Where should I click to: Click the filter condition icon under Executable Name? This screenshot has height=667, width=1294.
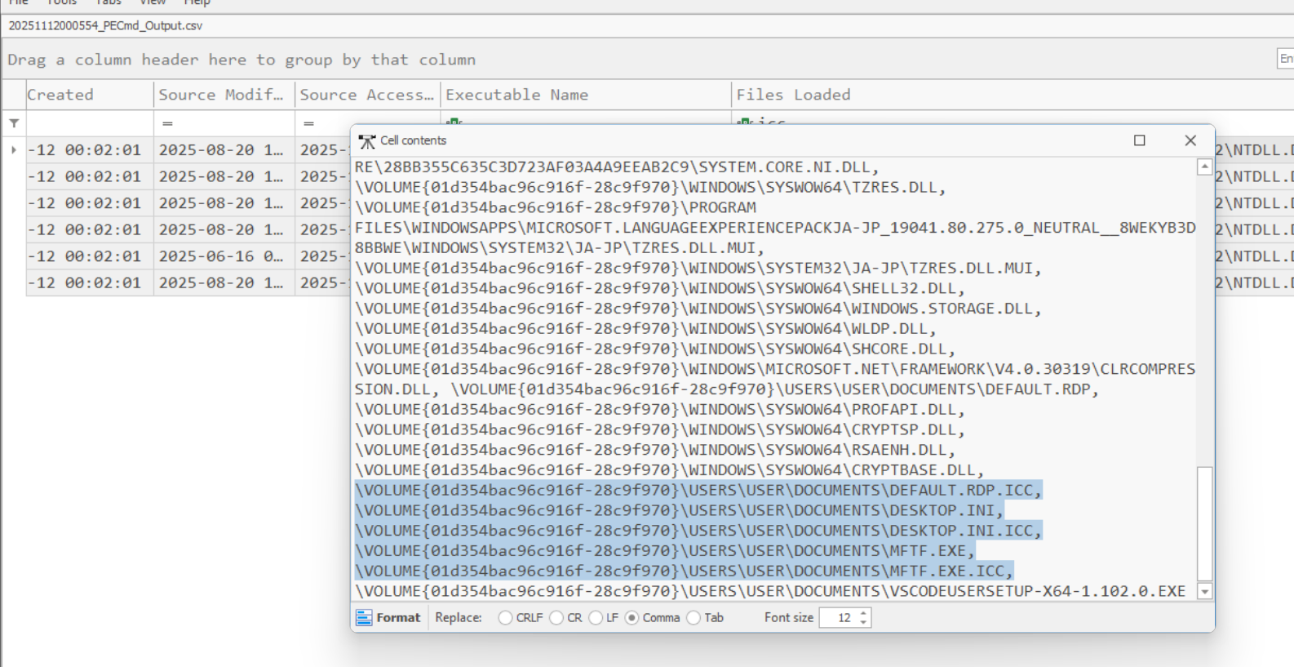pyautogui.click(x=454, y=122)
